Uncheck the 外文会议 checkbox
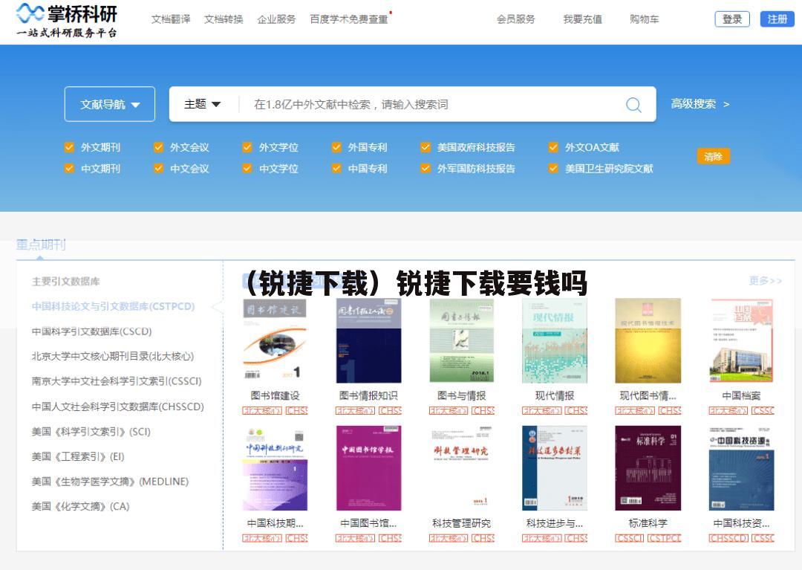This screenshot has height=570, width=802. tap(159, 147)
